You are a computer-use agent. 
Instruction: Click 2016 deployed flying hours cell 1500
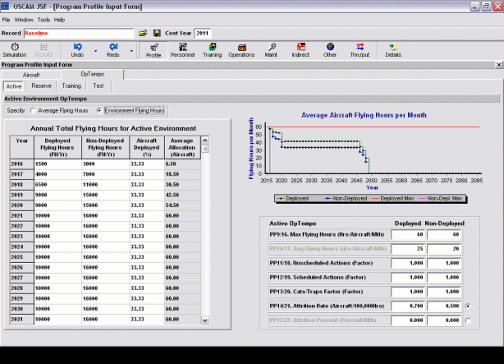pos(57,164)
